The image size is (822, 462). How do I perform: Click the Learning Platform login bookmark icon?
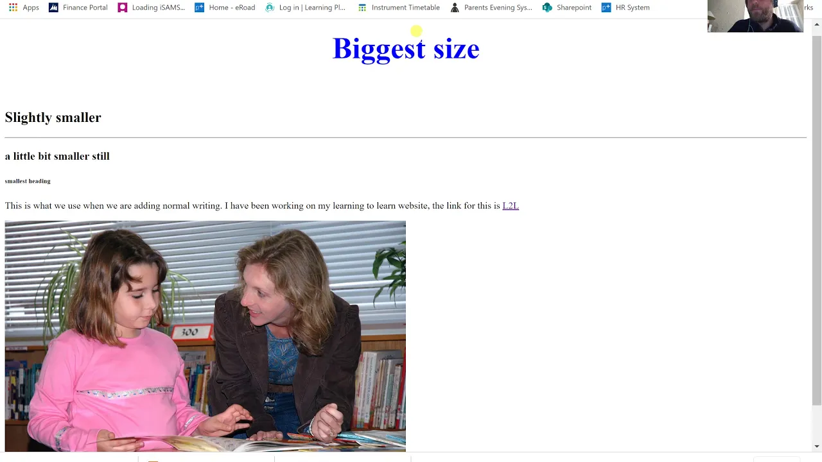pyautogui.click(x=270, y=8)
